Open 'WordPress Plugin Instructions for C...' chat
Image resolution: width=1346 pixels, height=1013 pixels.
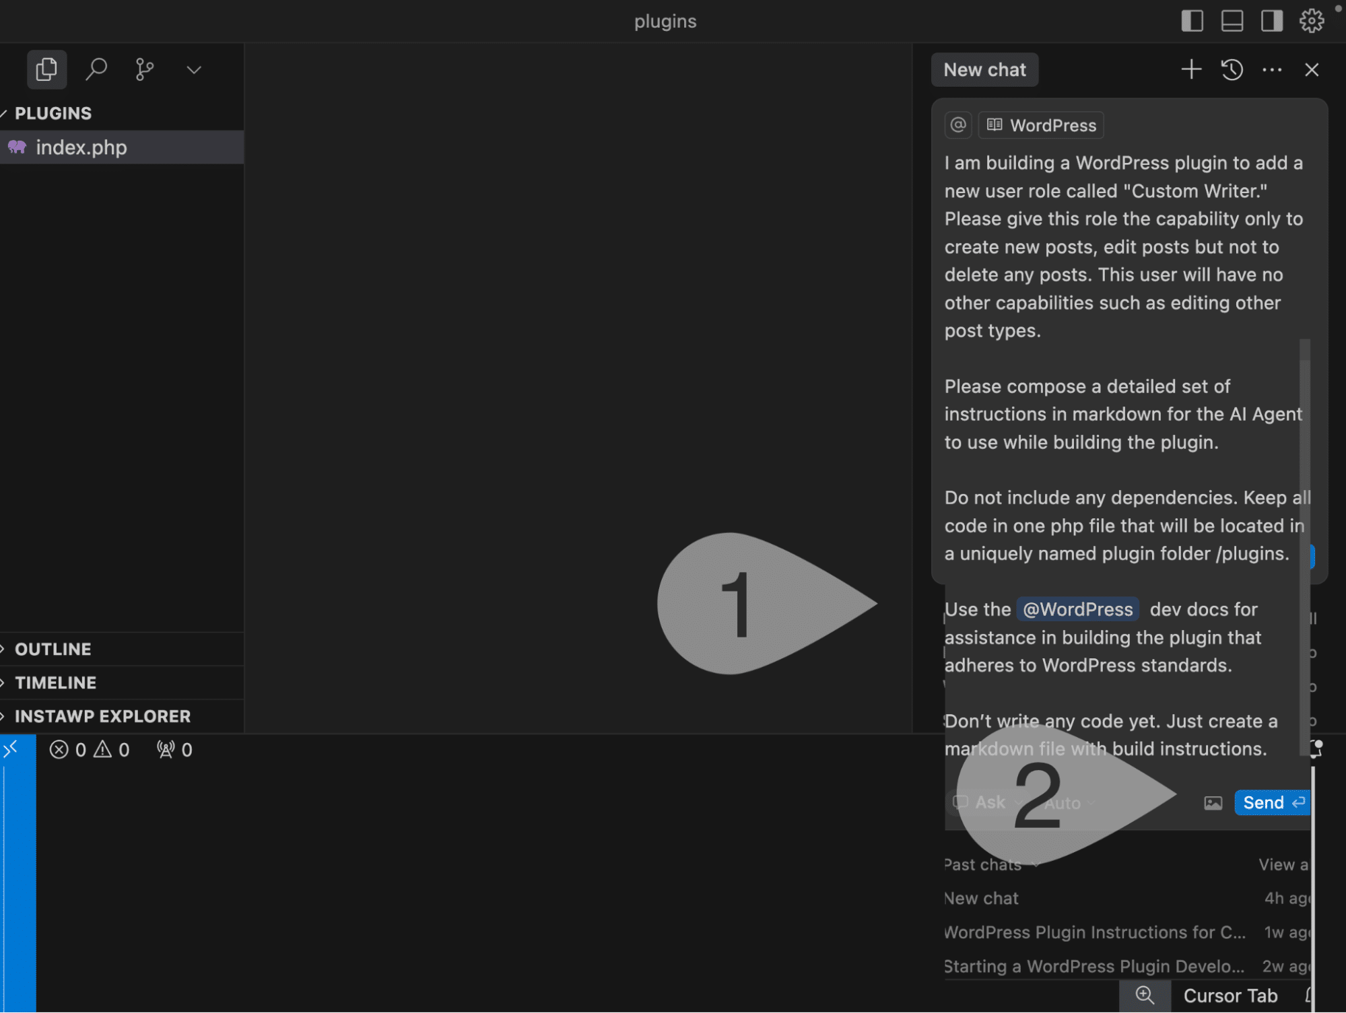(x=1126, y=933)
